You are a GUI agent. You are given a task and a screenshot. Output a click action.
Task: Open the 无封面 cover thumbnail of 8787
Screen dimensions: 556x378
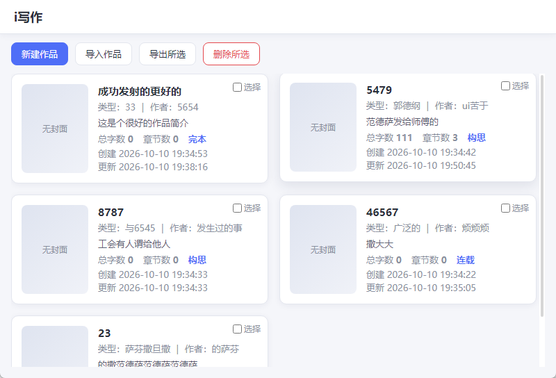[55, 249]
